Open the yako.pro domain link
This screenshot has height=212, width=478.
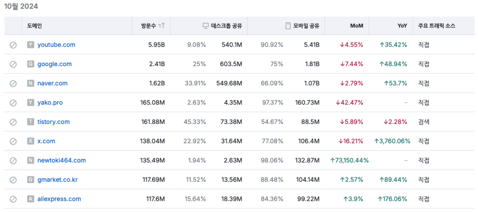point(50,103)
